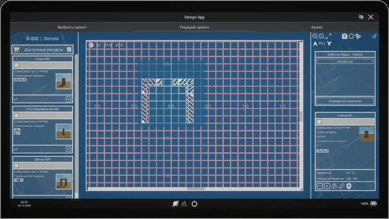Click the planet icon in the bottom bar
The height and width of the screenshot is (219, 389).
click(176, 203)
